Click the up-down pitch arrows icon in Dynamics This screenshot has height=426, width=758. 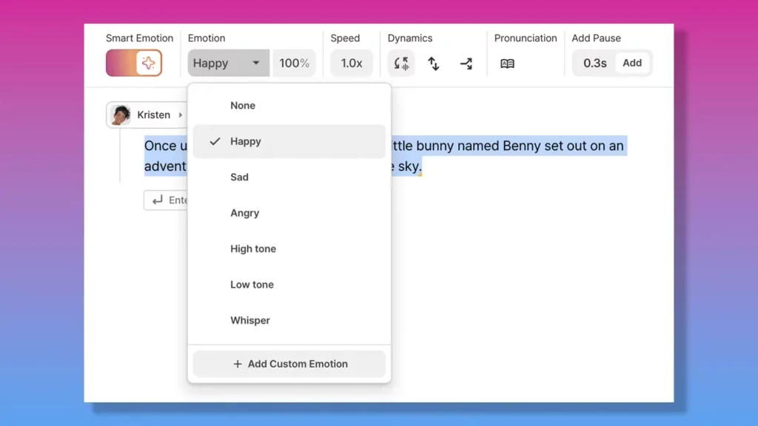point(434,64)
